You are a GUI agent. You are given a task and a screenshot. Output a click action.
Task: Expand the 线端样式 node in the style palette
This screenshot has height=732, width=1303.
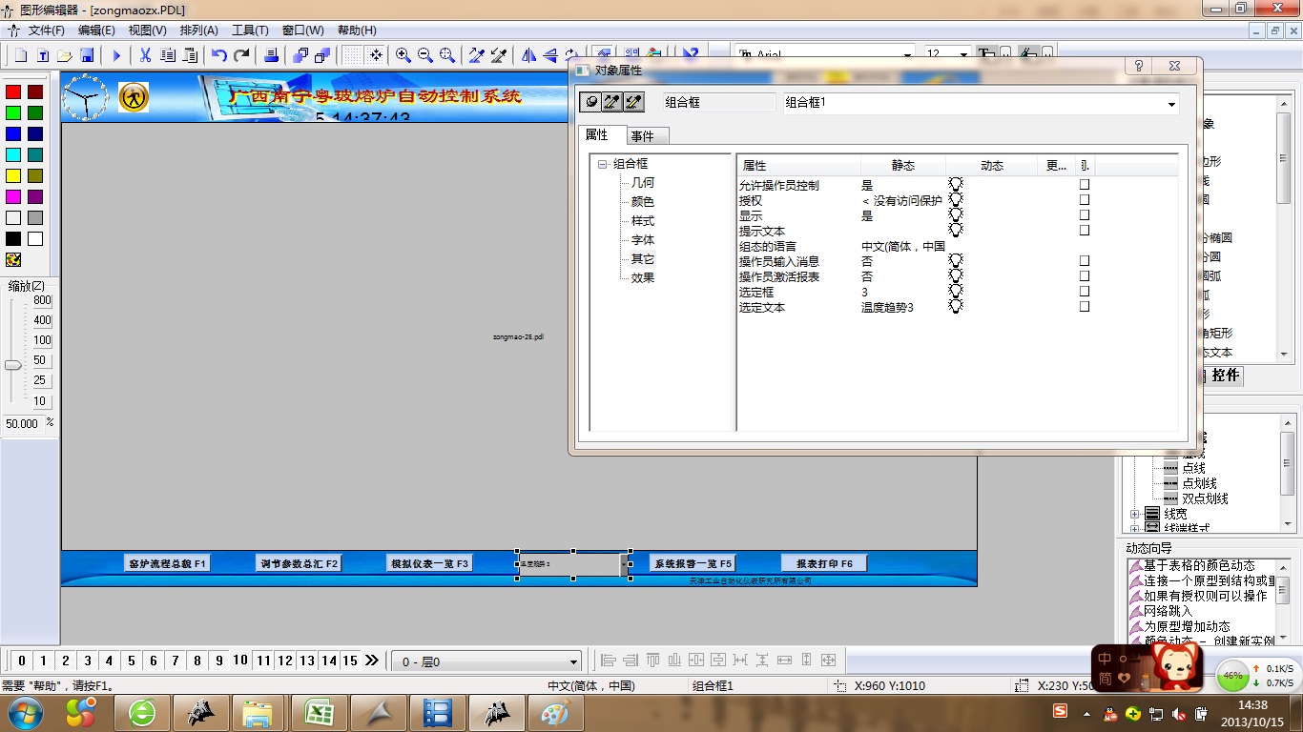pos(1135,528)
